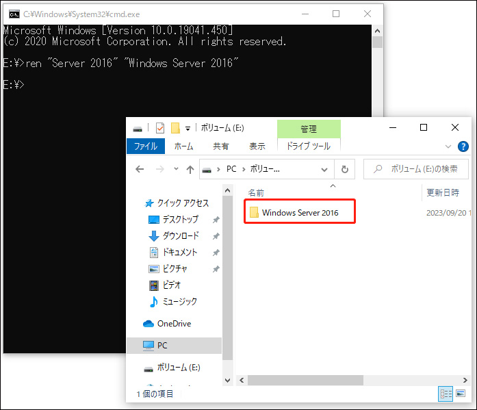The height and width of the screenshot is (410, 477).
Task: Open ミュージック in navigation pane
Action: [x=180, y=301]
